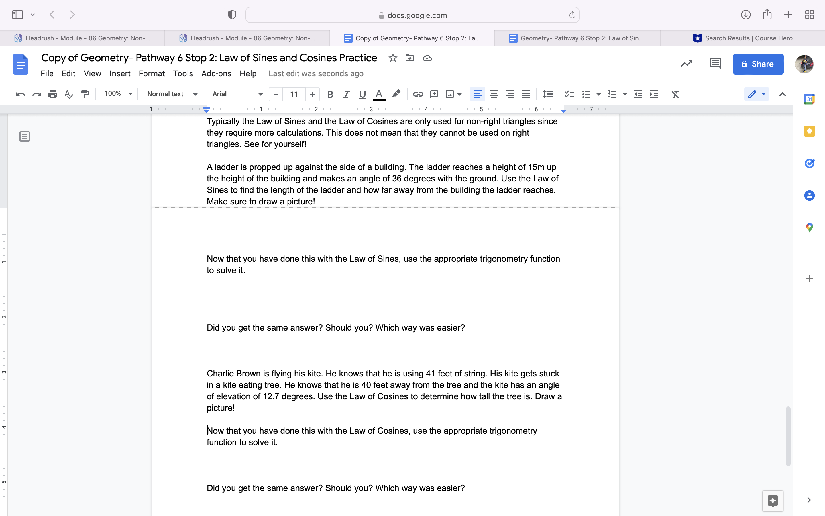Click the clear formatting icon
The height and width of the screenshot is (516, 825).
[x=675, y=94]
